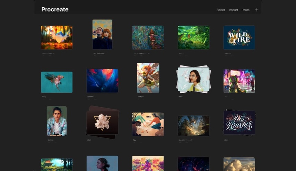The image size is (296, 171).
Task: Click the Procreate gallery title
Action: coord(55,9)
